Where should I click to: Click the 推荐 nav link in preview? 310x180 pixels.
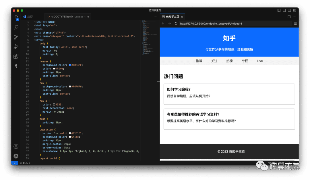coord(199,61)
